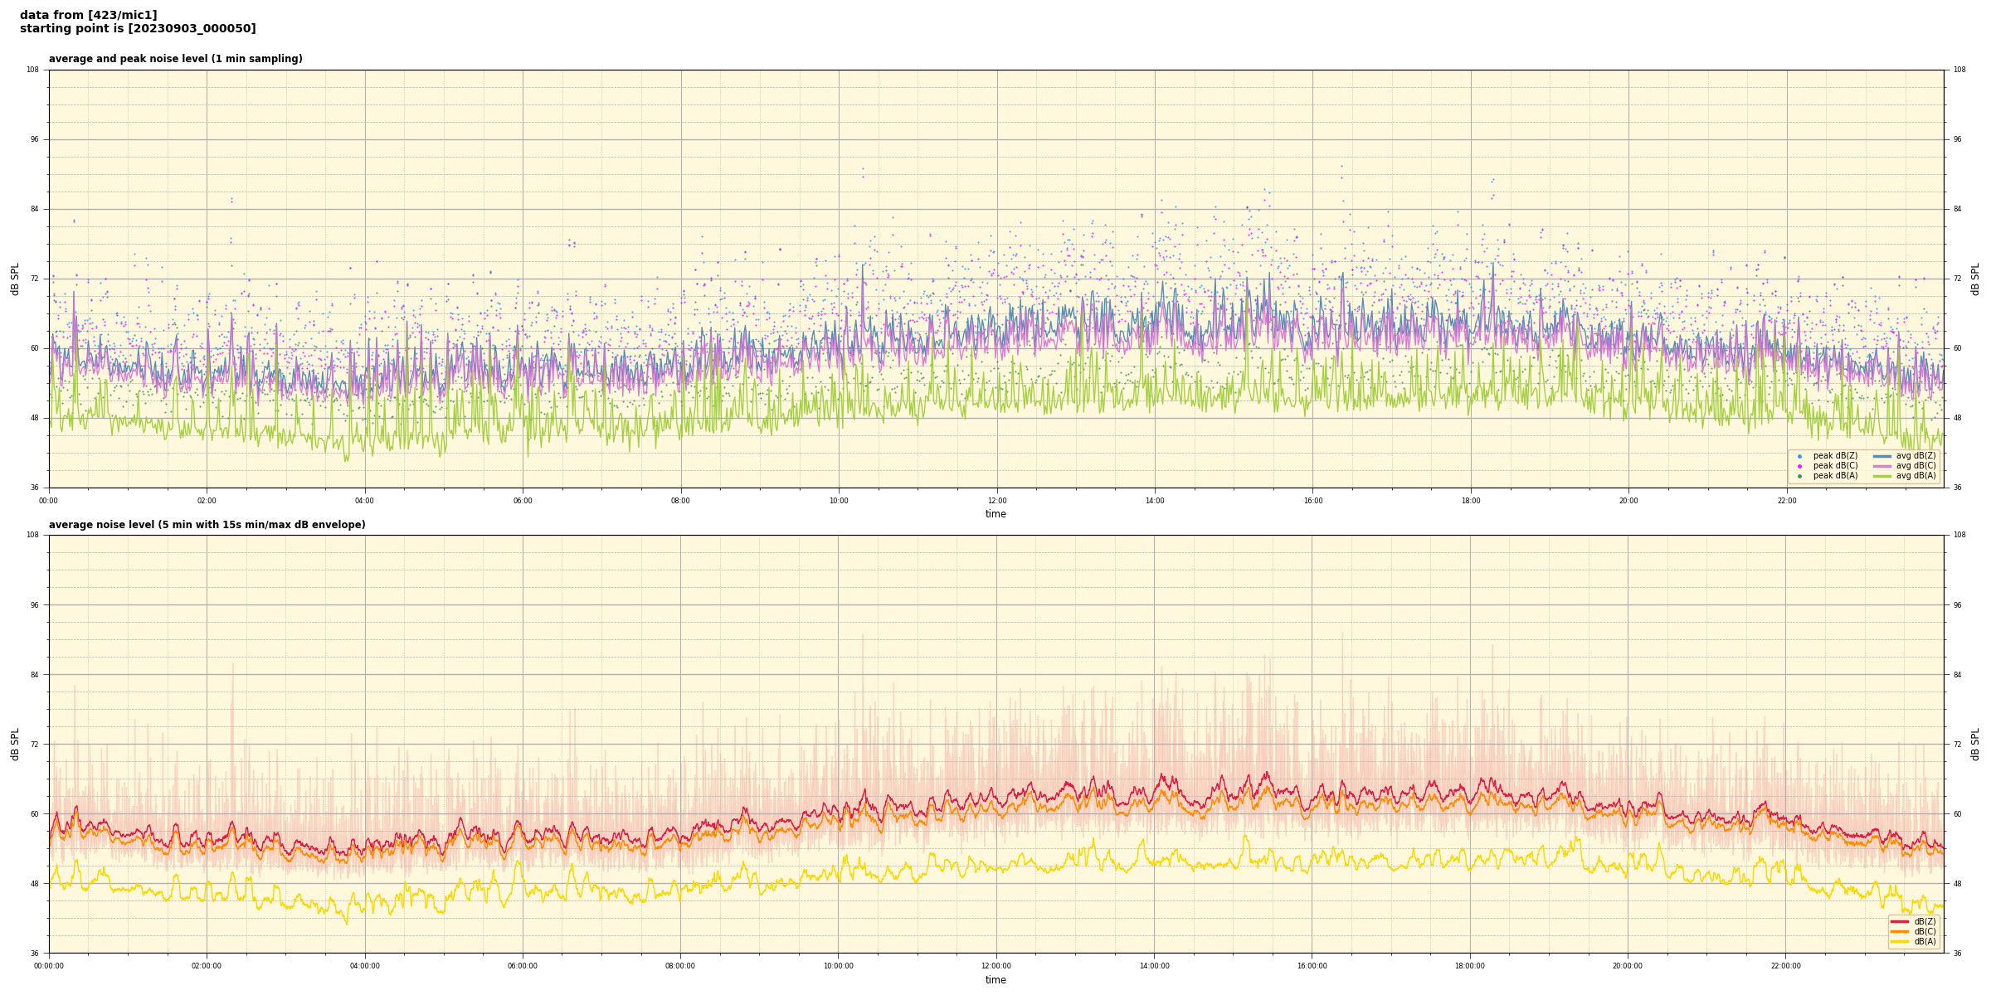This screenshot has width=1991, height=995.
Task: Click orange dB(C) line in bottom legend
Action: pyautogui.click(x=1900, y=931)
